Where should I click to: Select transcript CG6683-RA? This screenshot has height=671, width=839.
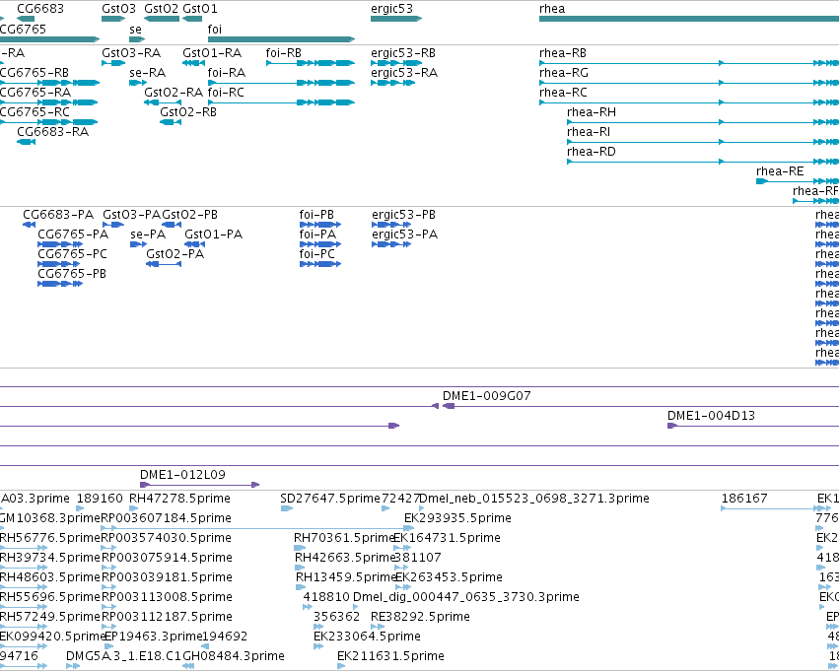click(x=27, y=142)
